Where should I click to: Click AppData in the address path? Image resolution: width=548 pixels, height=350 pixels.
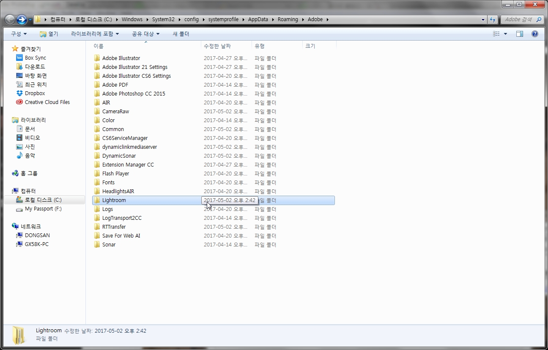[258, 19]
